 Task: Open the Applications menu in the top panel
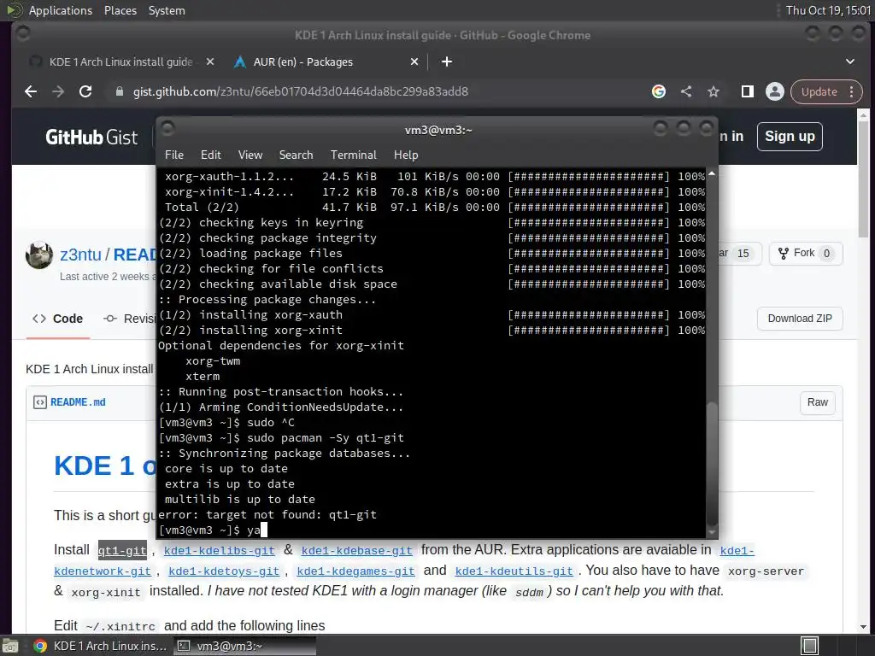[x=61, y=10]
